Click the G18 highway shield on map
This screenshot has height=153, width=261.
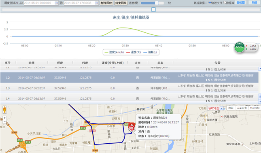coord(20,140)
